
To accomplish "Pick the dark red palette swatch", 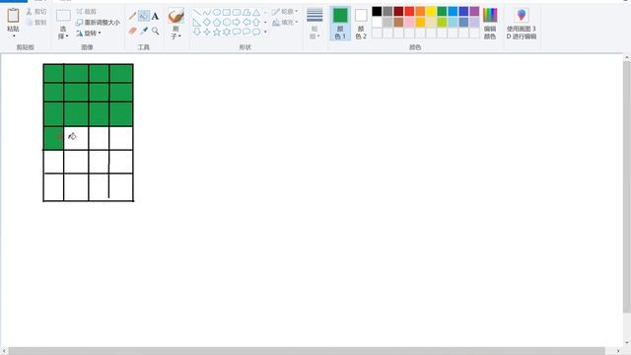I will [x=398, y=11].
